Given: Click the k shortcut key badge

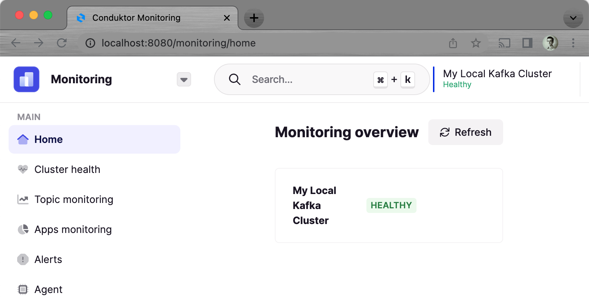Looking at the screenshot, I should (x=408, y=80).
